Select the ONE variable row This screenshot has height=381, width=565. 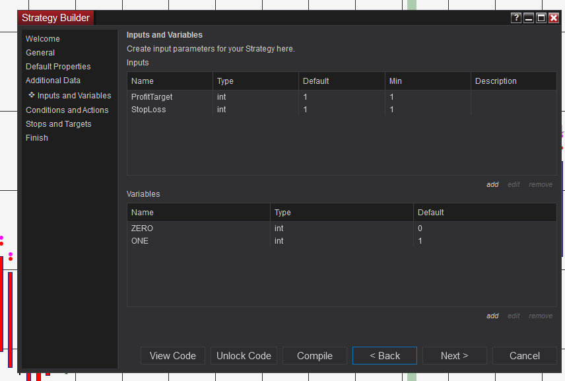(x=342, y=241)
